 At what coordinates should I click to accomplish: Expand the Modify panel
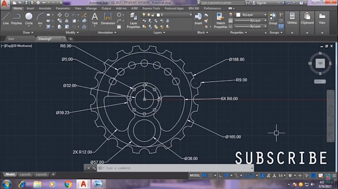point(72,33)
